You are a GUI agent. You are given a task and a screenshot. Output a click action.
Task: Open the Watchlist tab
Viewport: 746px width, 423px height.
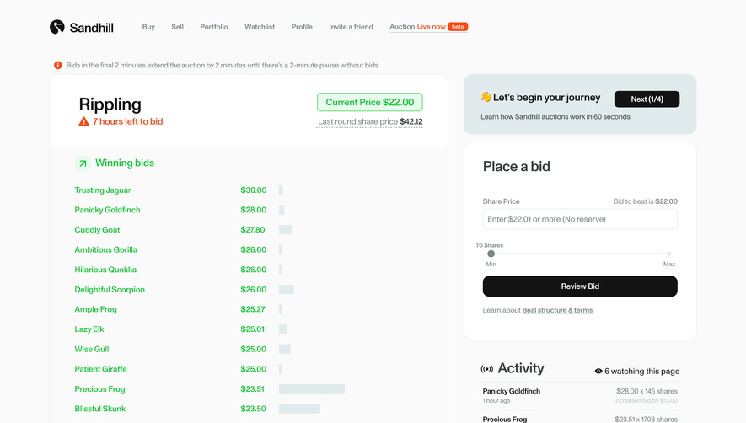point(260,27)
